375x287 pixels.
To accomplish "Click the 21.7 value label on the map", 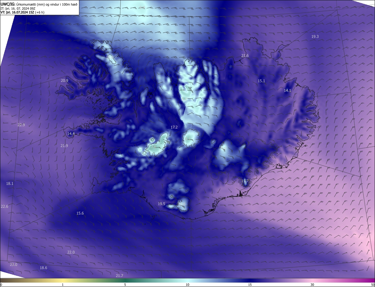I will click(119, 276).
